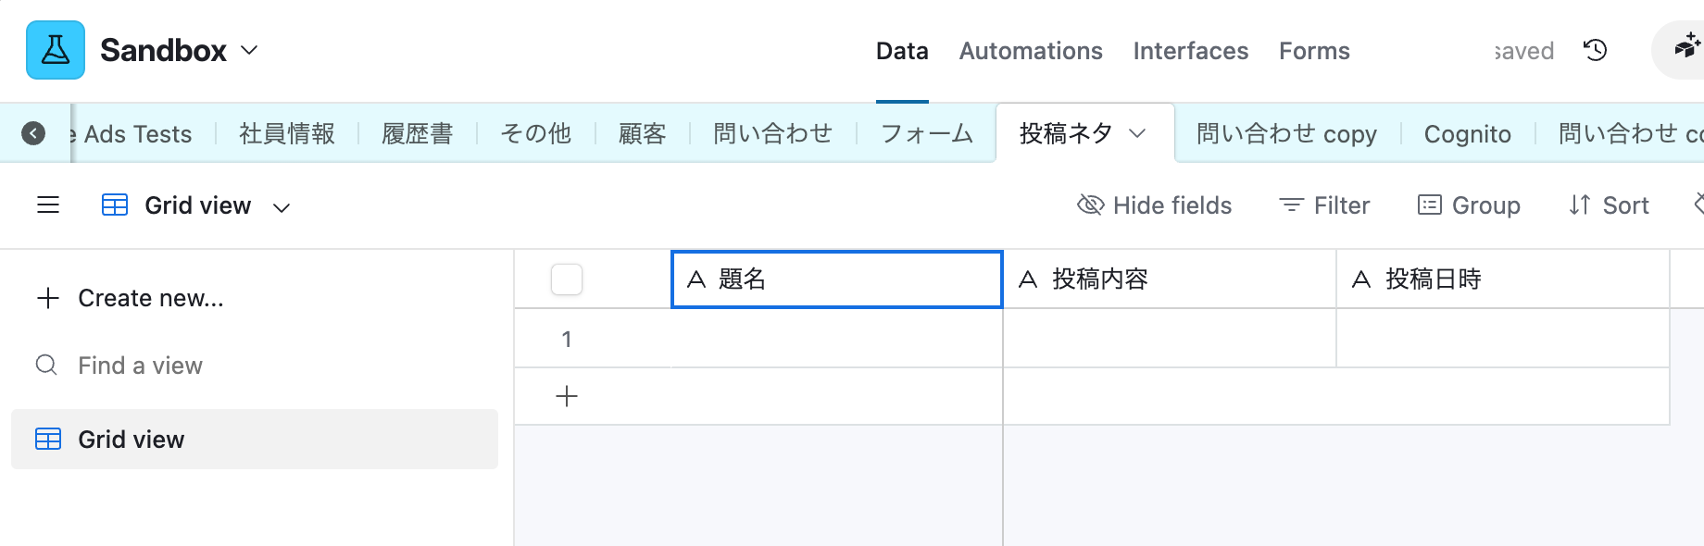The width and height of the screenshot is (1704, 546).
Task: Toggle the views sidebar hamburger icon
Action: 48,205
